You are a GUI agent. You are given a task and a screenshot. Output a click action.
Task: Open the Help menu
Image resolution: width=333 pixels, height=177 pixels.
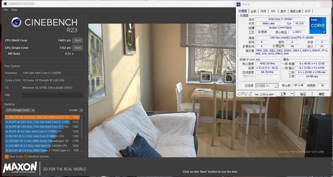[x=14, y=10]
